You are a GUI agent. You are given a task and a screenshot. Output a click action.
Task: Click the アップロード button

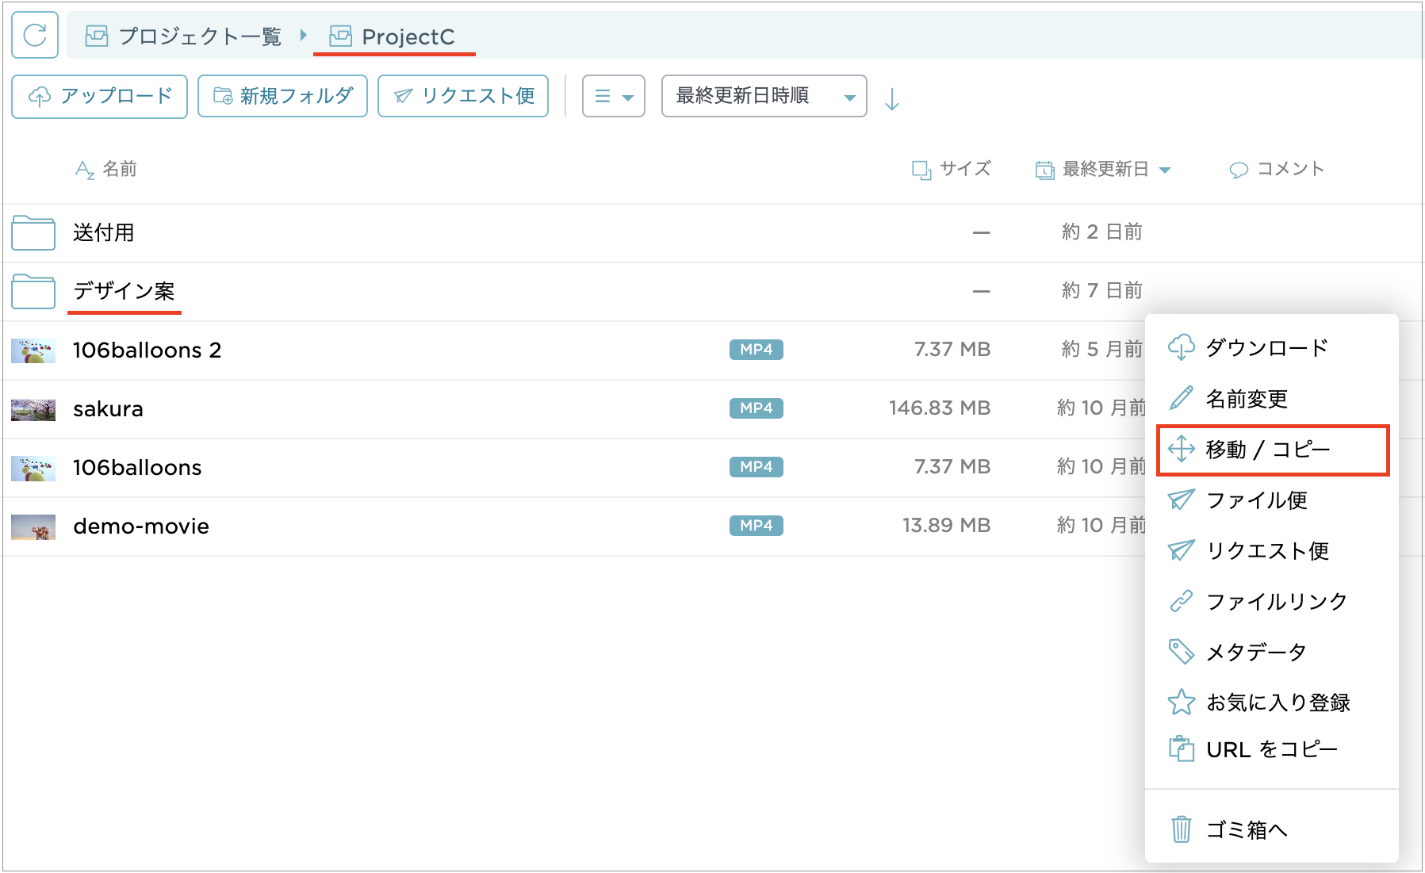coord(100,97)
